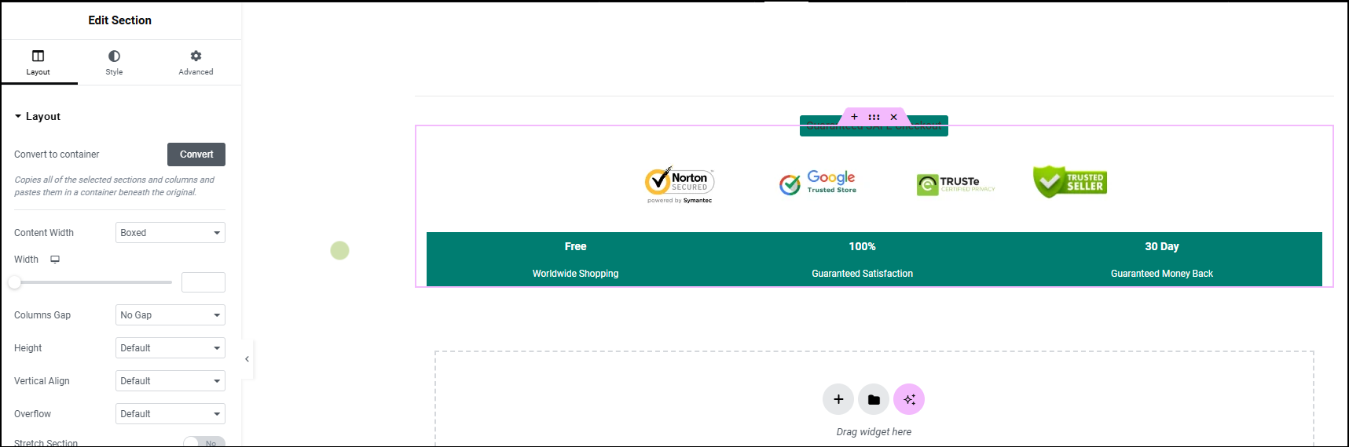Open the Columns Gap dropdown
The height and width of the screenshot is (447, 1349).
[170, 315]
